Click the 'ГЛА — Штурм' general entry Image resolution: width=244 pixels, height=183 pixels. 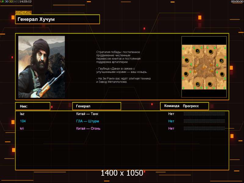pos(88,121)
